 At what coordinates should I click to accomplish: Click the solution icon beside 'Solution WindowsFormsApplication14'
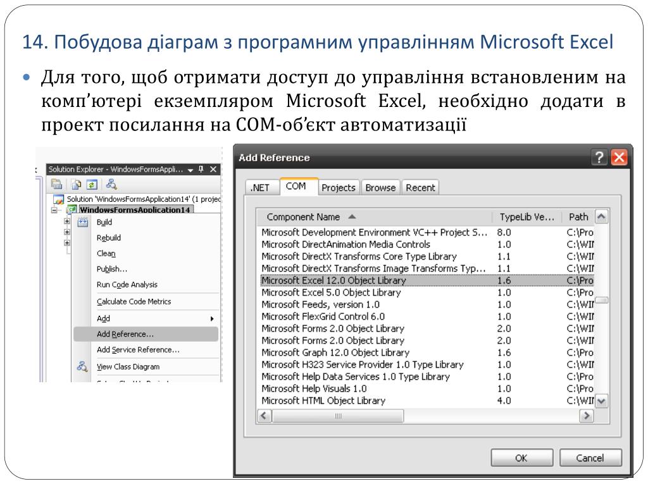59,199
